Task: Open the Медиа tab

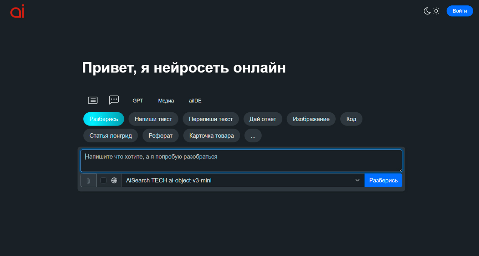Action: (x=166, y=101)
